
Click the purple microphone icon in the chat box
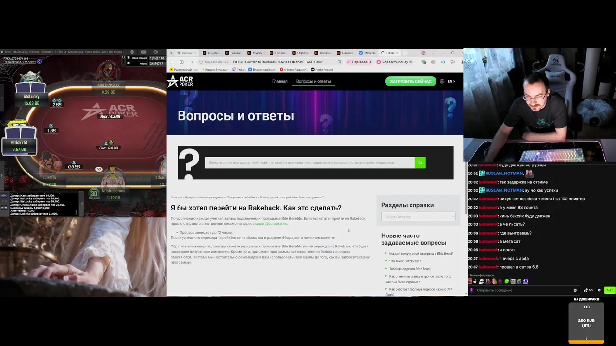[x=472, y=290]
